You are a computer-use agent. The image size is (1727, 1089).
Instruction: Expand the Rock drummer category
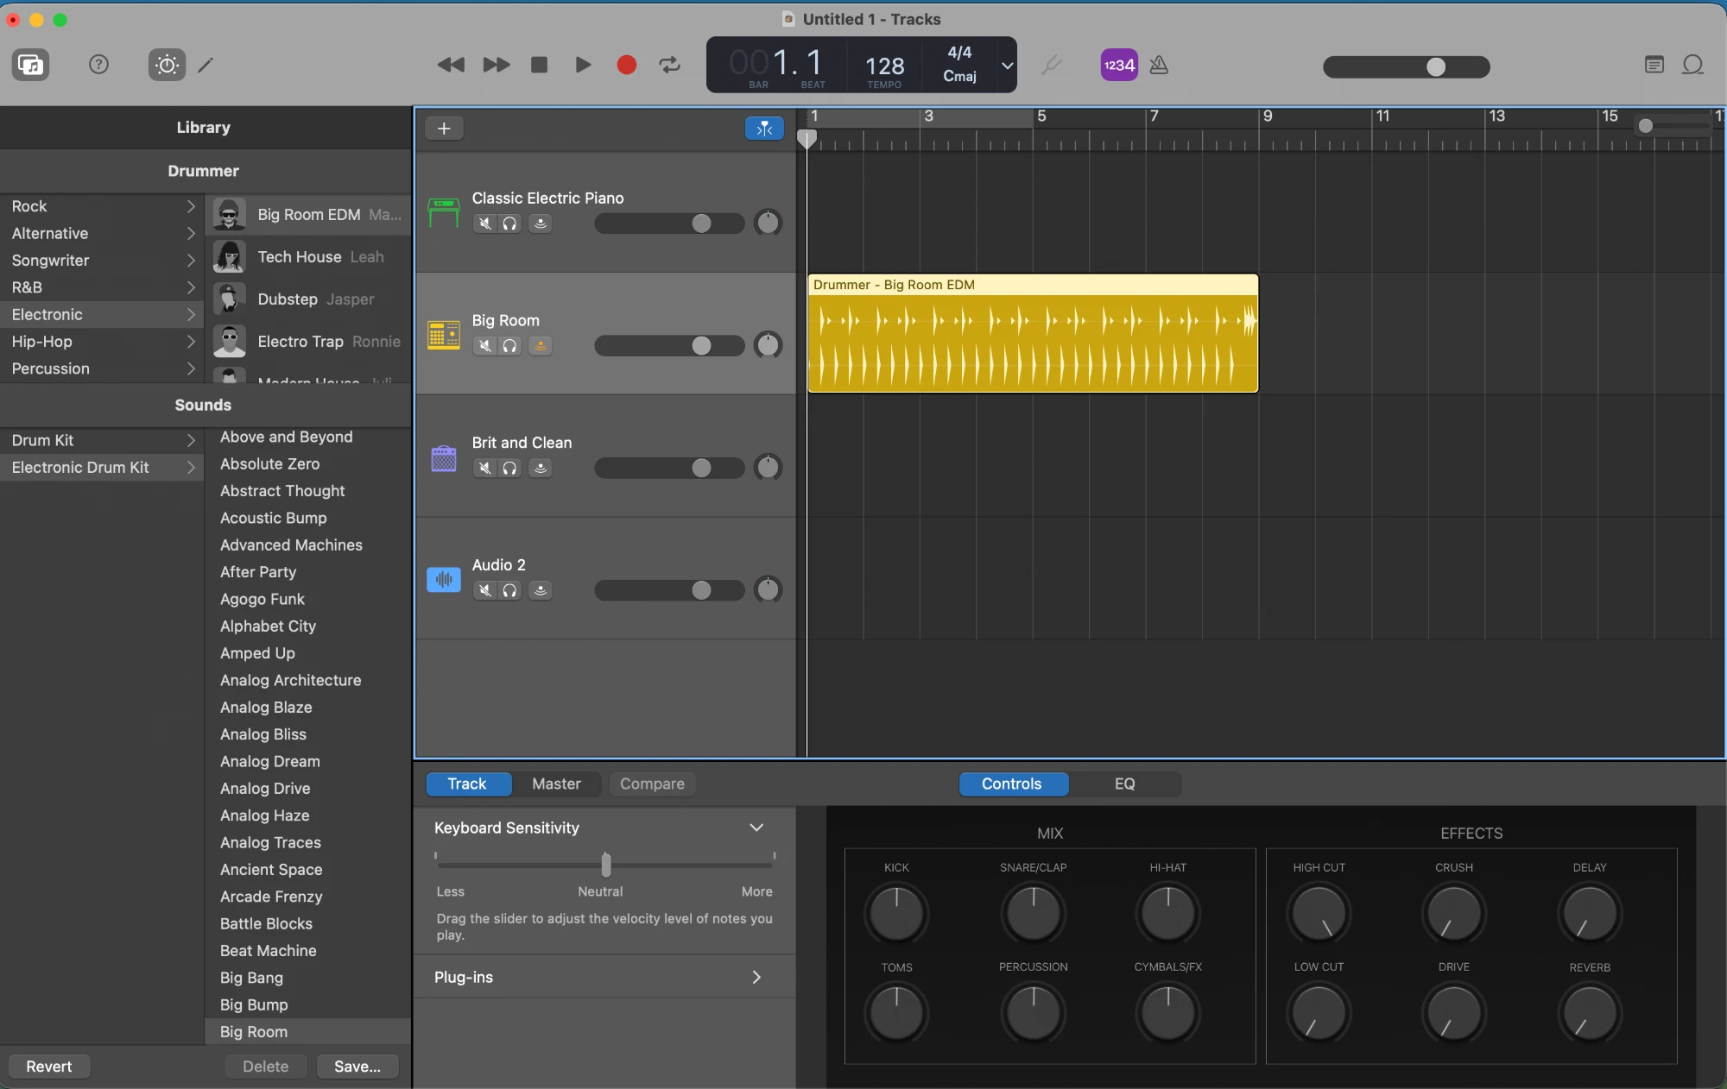click(190, 206)
